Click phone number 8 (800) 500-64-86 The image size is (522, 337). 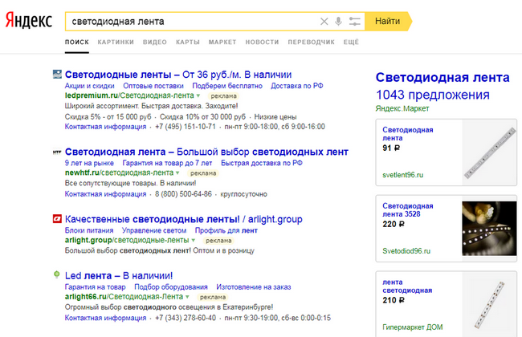tap(183, 194)
